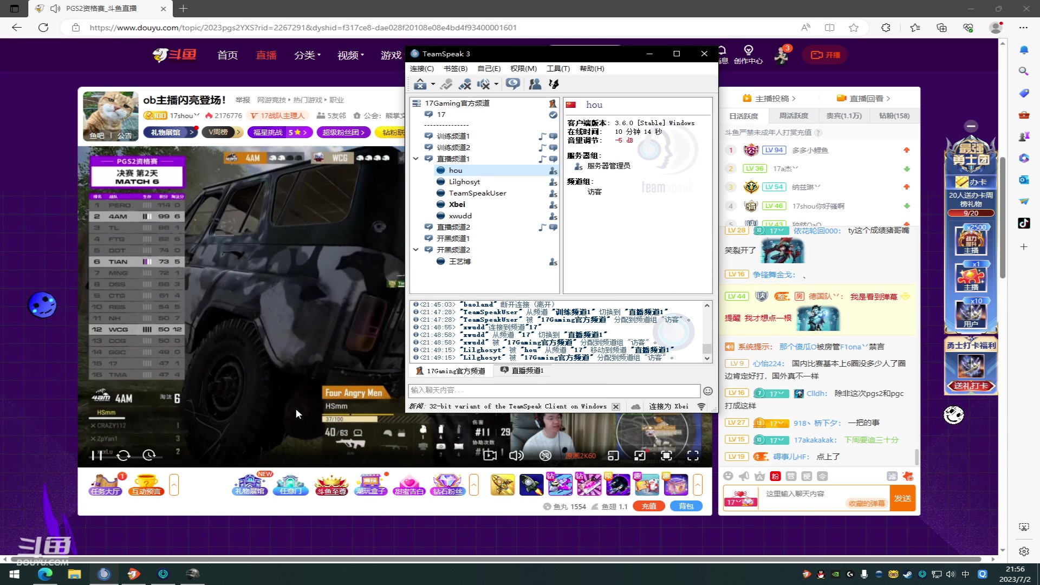This screenshot has height=585, width=1040.
Task: Open the 工具(T) menu in TeamSpeak
Action: click(558, 68)
